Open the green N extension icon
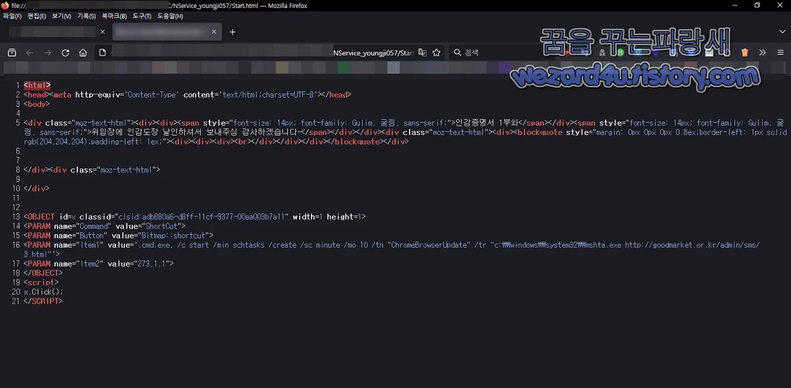This screenshot has width=791, height=388. (x=620, y=52)
